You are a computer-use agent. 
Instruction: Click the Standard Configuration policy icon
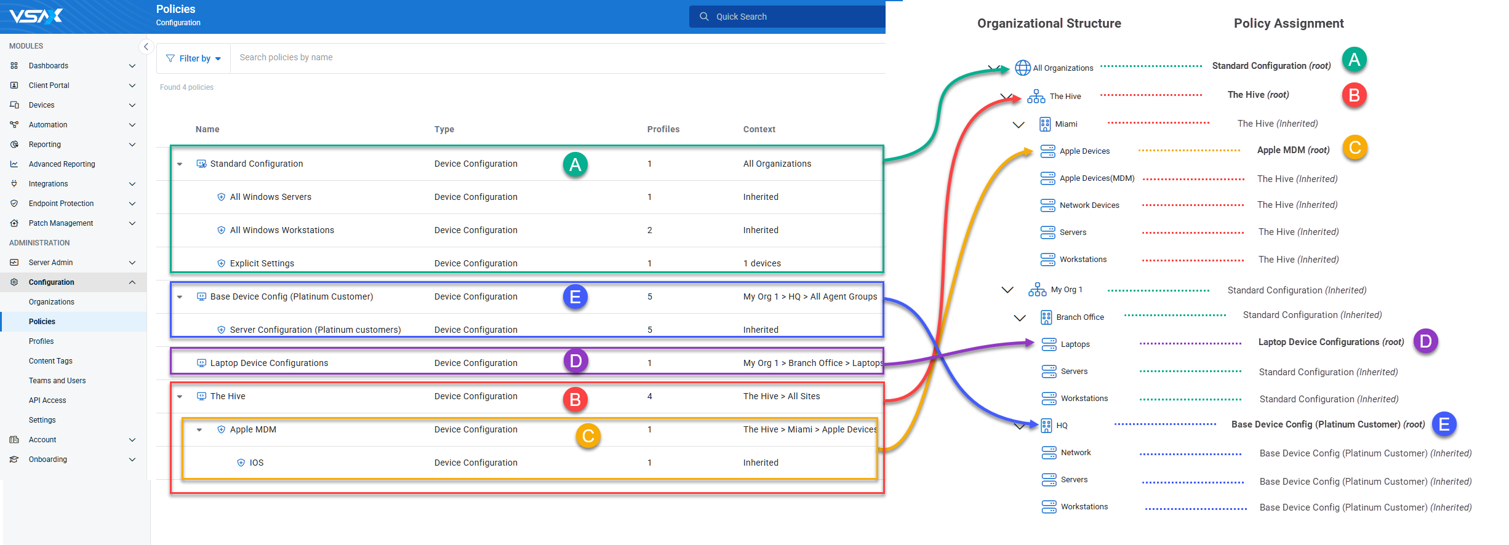click(x=201, y=164)
